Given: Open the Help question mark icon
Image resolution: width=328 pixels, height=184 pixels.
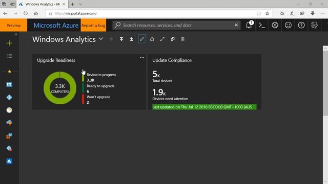Looking at the screenshot, I should point(301,25).
